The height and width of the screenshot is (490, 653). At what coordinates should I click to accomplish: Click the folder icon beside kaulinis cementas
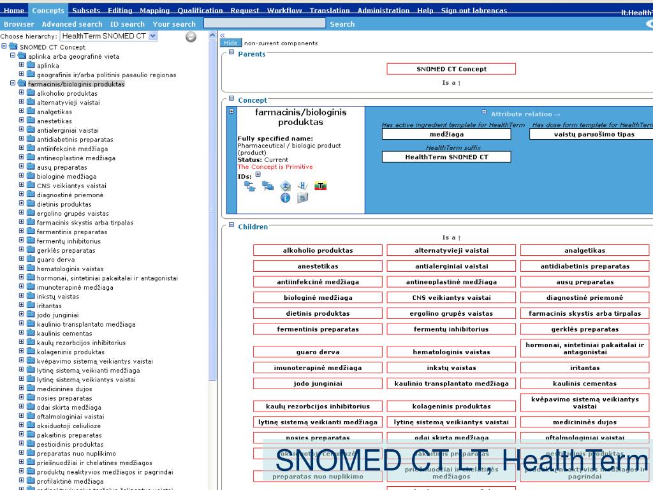31,333
